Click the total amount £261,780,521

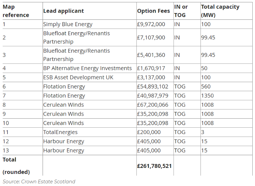(154, 166)
